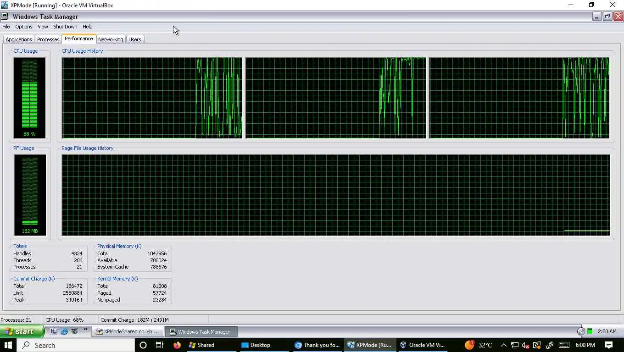Viewport: 624px width, 352px height.
Task: Switch to the Users tab
Action: click(x=135, y=39)
